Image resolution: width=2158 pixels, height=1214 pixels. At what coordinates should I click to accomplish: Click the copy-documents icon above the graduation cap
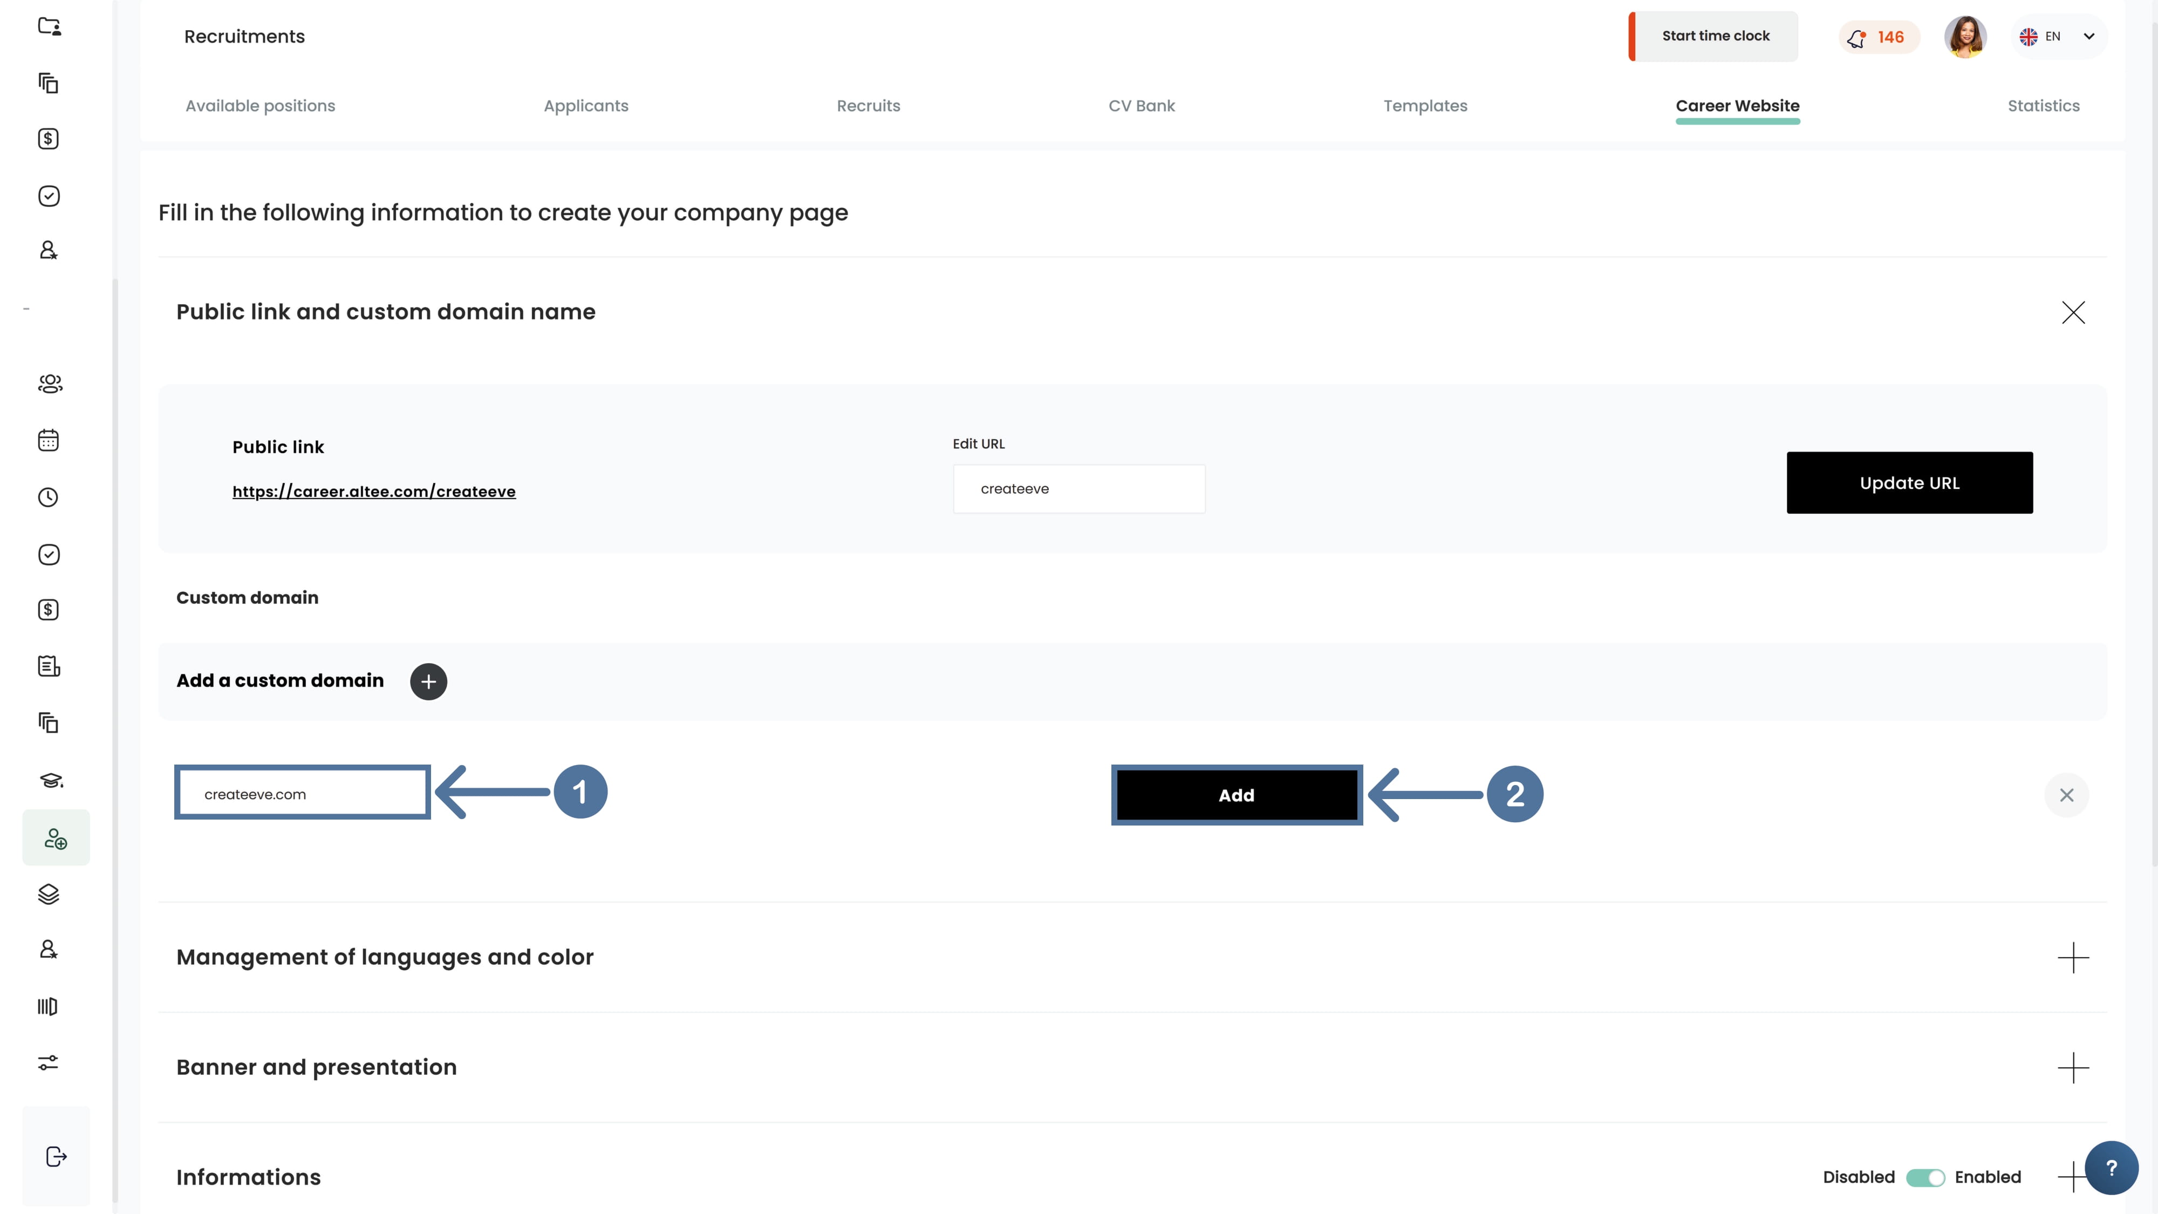[x=49, y=723]
